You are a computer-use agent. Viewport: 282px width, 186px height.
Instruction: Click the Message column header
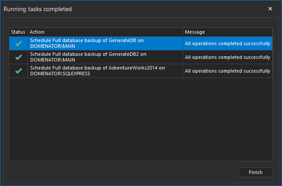227,32
